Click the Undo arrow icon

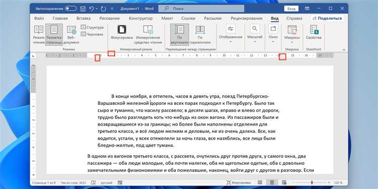(x=91, y=9)
